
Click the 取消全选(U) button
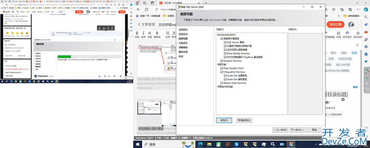[245, 120]
